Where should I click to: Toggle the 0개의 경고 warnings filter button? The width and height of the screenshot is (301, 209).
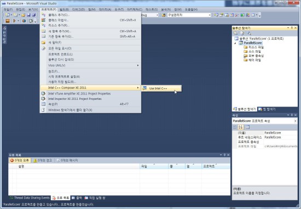[43, 160]
